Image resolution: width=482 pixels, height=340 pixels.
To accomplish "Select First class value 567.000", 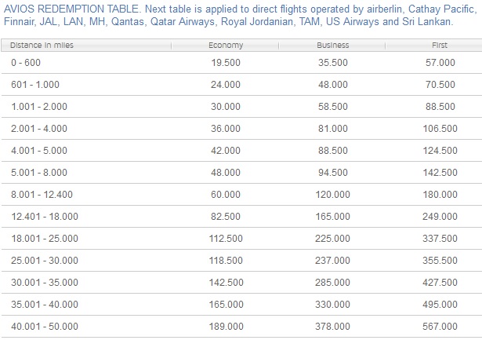I will point(439,325).
